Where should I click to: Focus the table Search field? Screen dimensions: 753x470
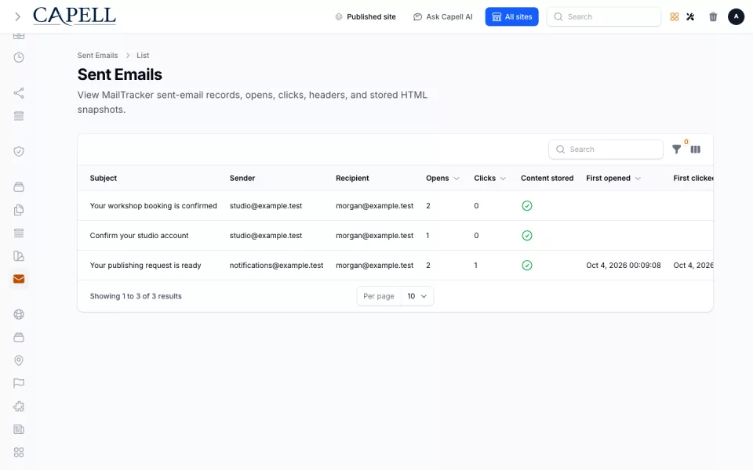pos(606,150)
